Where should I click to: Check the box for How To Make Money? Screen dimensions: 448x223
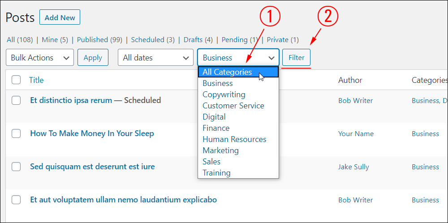[x=16, y=133]
